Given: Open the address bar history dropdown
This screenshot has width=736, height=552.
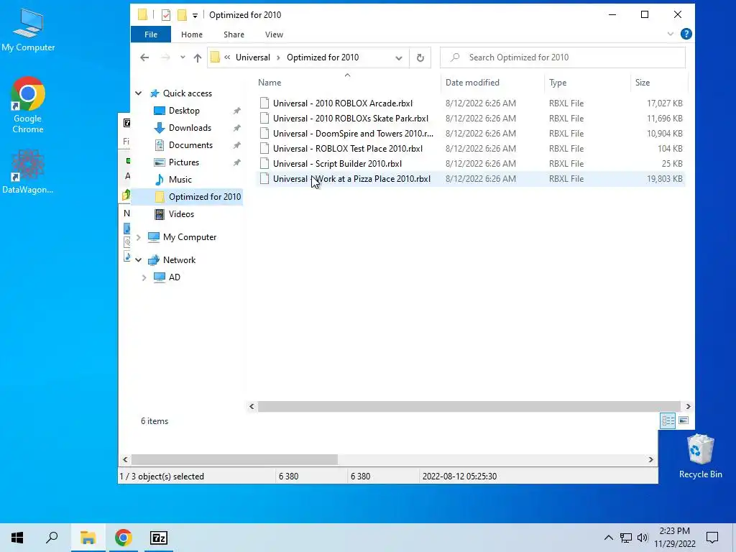Looking at the screenshot, I should (398, 57).
